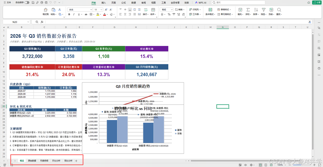The image size is (323, 167).
Task: Click the Save icon in the quick access bar
Action: click(33, 3)
